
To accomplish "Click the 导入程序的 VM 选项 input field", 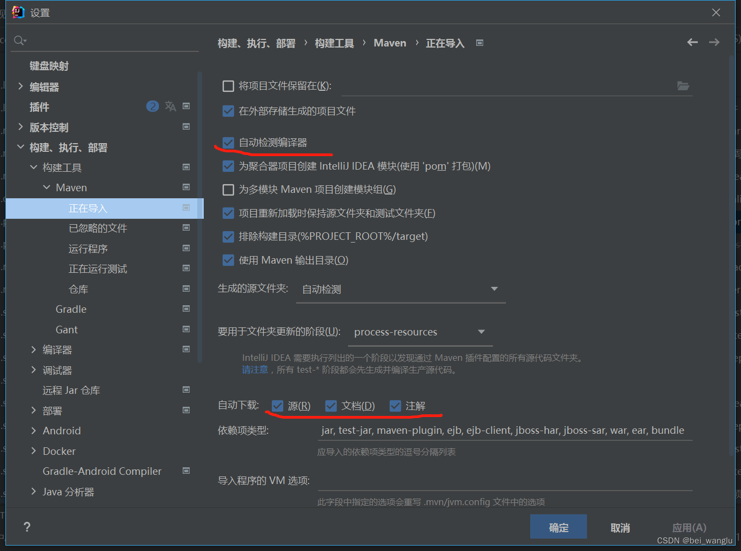I will coord(505,481).
